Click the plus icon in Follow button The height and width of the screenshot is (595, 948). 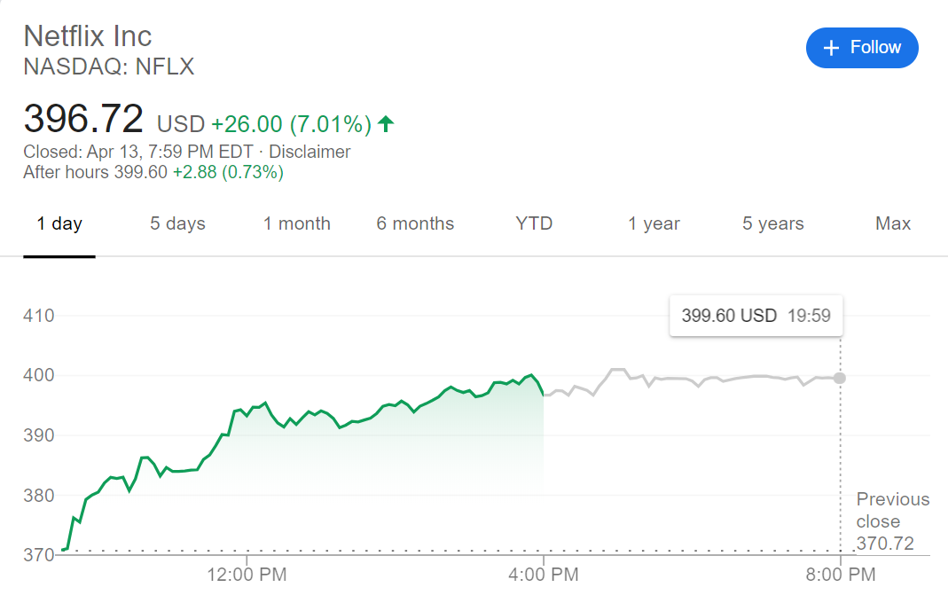(x=831, y=48)
